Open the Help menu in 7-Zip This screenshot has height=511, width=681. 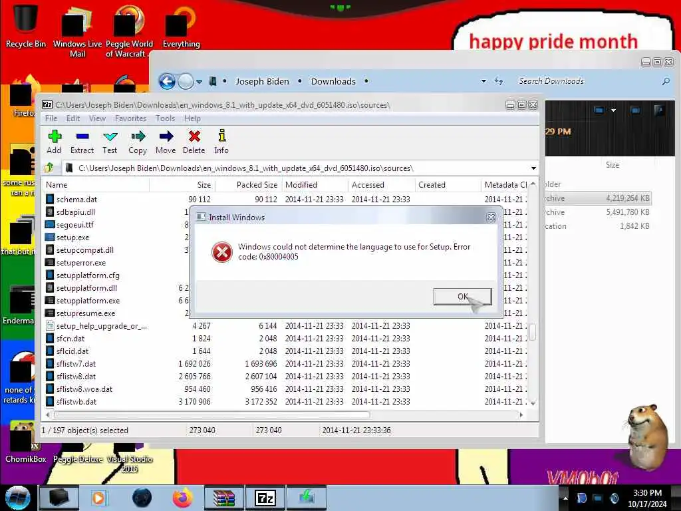(x=192, y=118)
